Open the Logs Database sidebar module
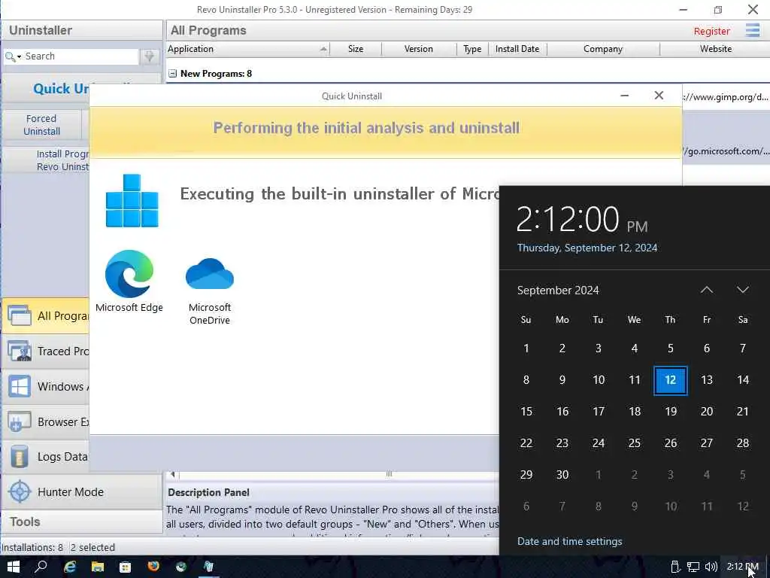Viewport: 770px width, 578px height. 46,457
